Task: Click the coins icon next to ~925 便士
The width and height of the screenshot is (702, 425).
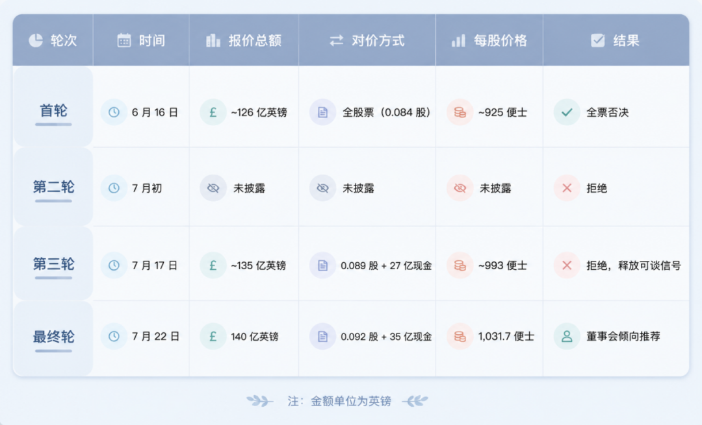Action: (460, 112)
